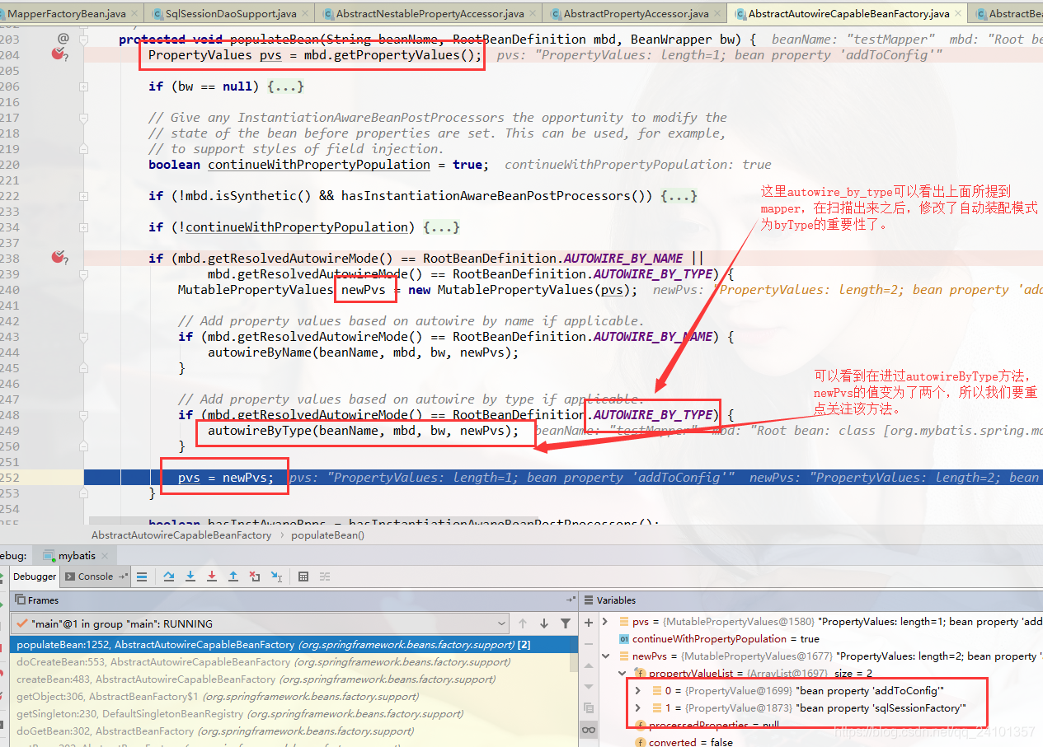This screenshot has height=747, width=1043.
Task: Click the Show Execution Point icon
Action: 142,577
